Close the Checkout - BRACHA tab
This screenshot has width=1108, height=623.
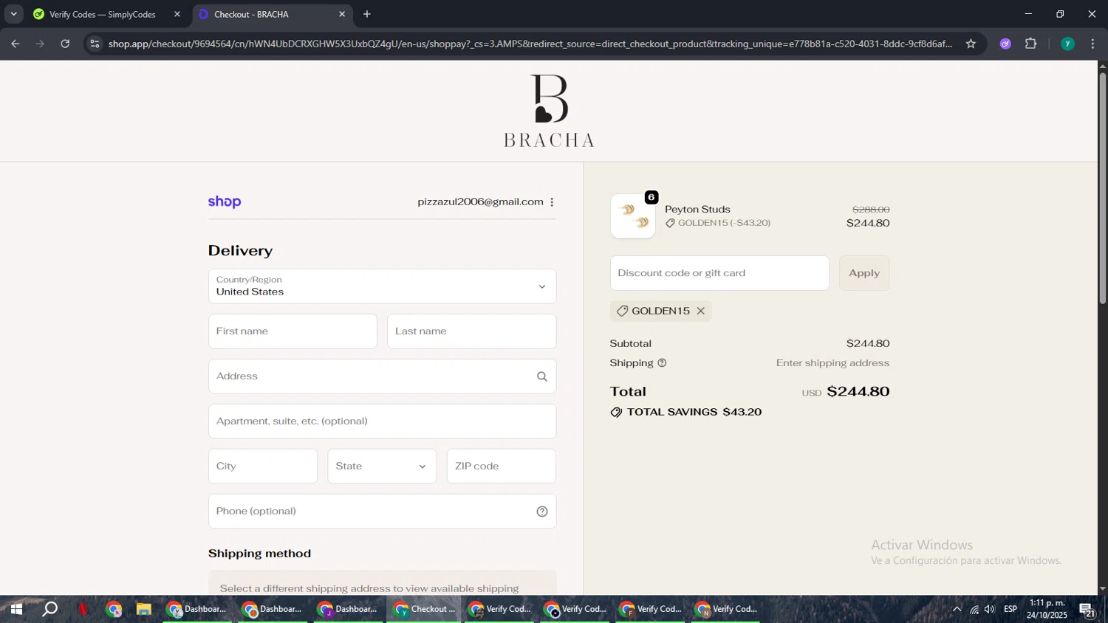click(342, 14)
